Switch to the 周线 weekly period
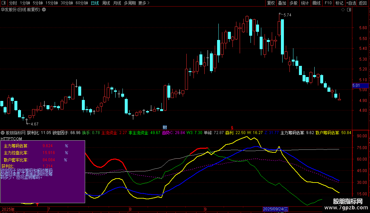 [x=106, y=3]
